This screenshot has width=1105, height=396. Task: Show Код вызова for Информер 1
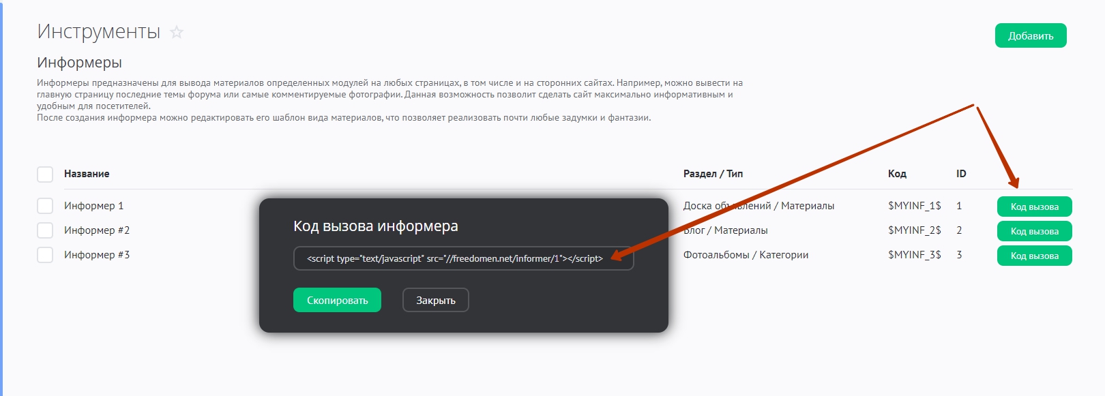point(1034,207)
